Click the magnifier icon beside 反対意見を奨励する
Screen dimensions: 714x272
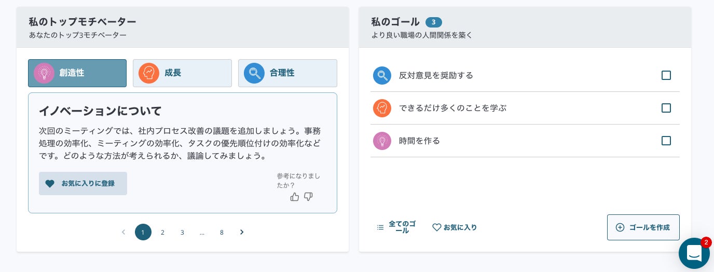(x=382, y=75)
